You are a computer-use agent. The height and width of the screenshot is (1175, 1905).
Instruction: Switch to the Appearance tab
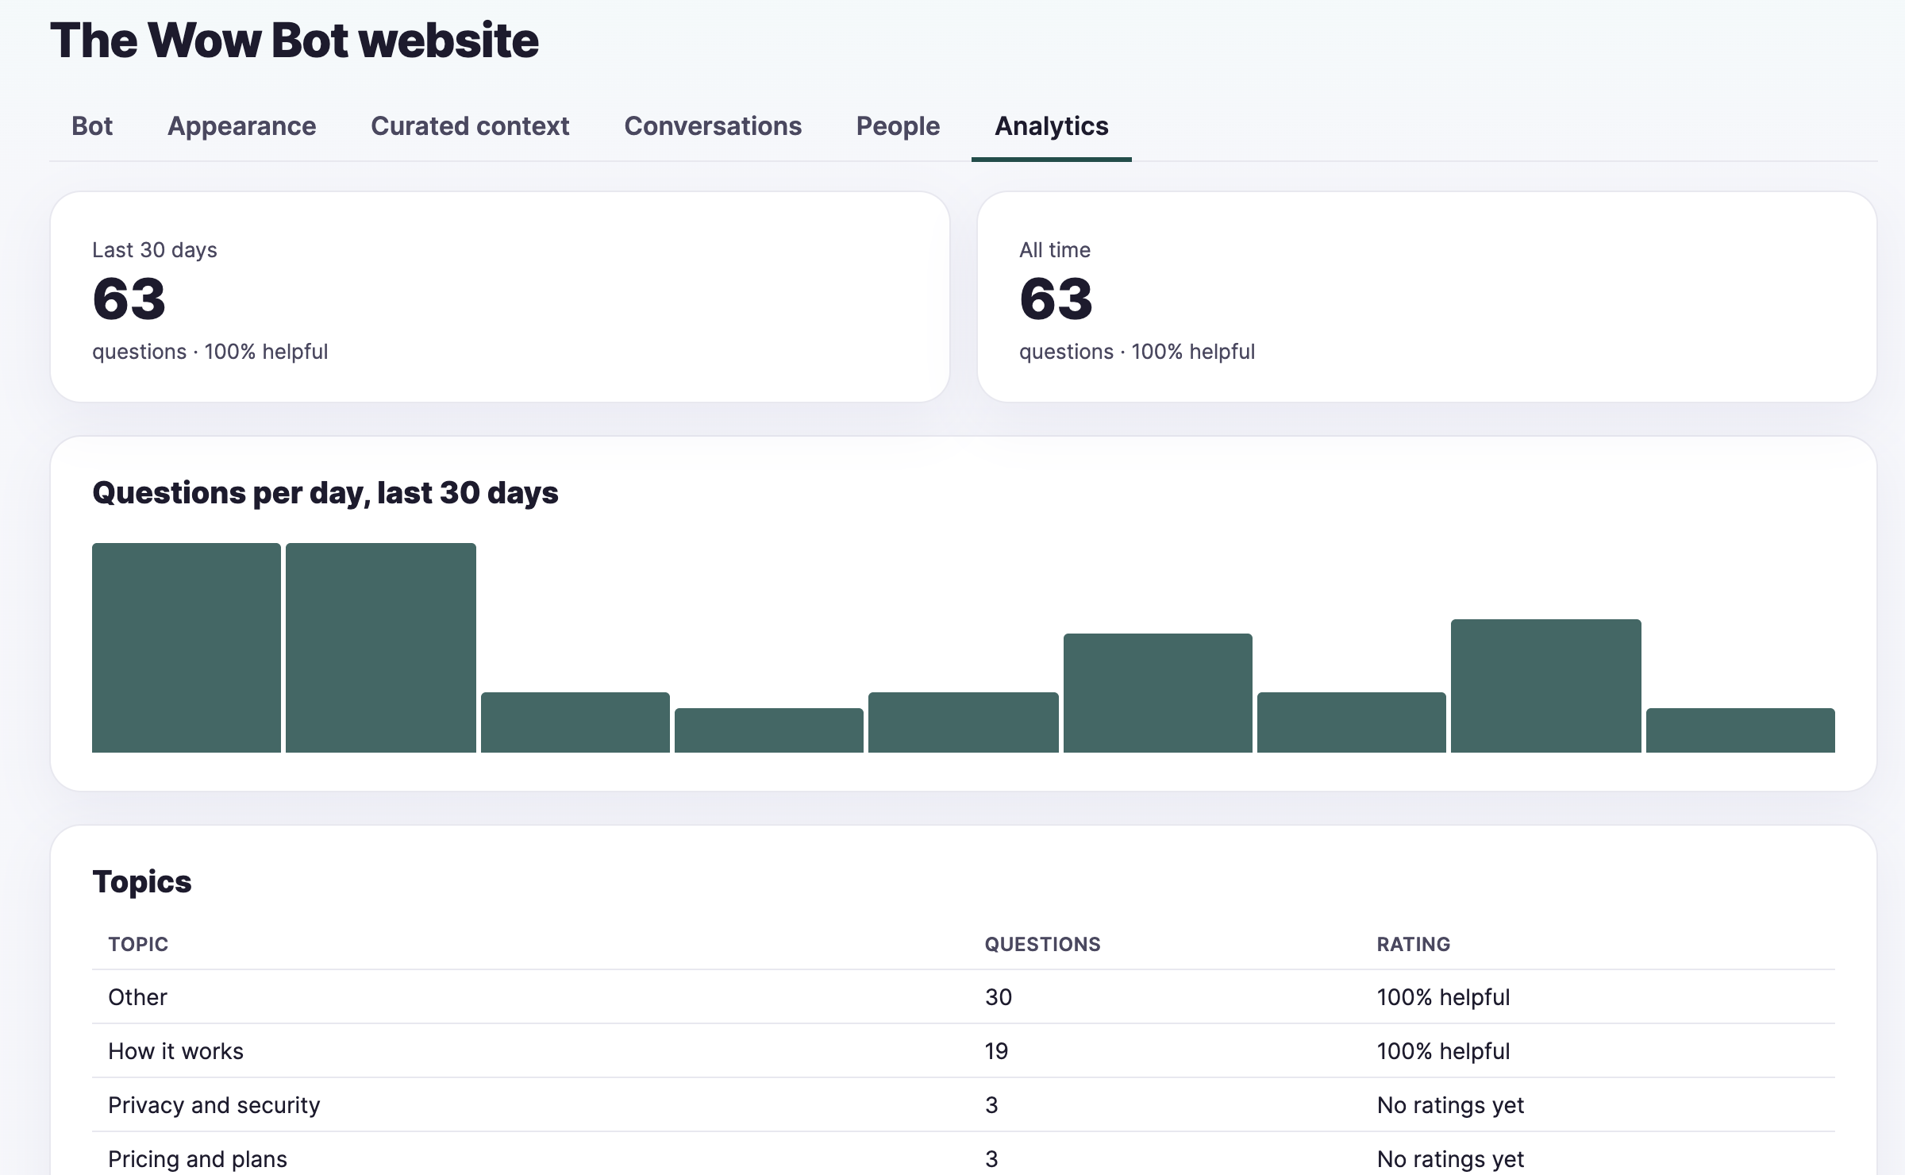[241, 126]
